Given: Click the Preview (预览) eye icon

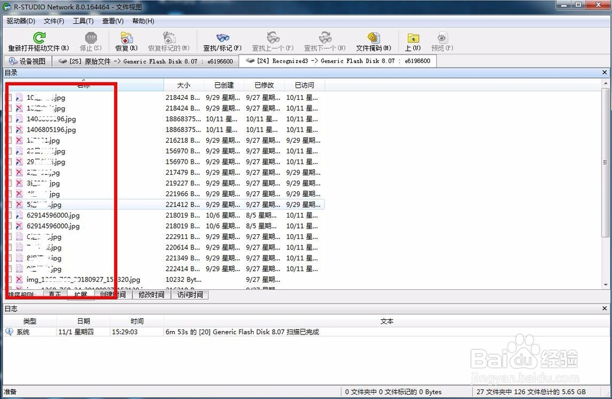Looking at the screenshot, I should coord(442,38).
